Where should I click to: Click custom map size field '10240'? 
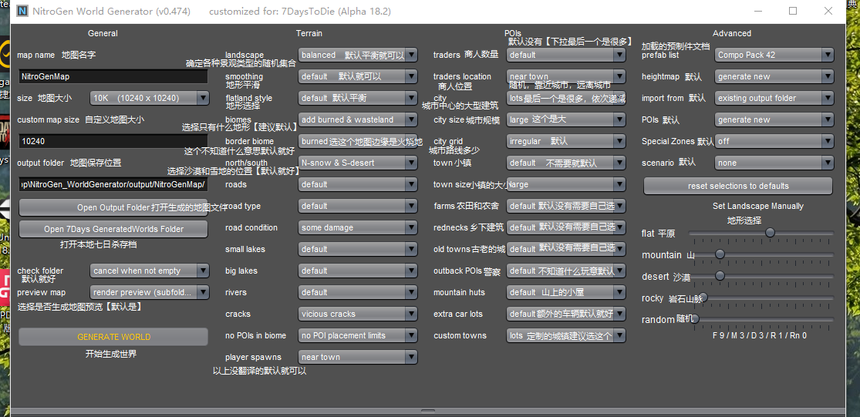pyautogui.click(x=113, y=141)
